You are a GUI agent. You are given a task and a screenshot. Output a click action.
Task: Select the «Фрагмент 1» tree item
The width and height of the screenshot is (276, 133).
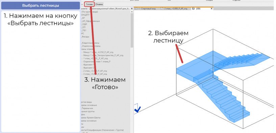[89, 65]
